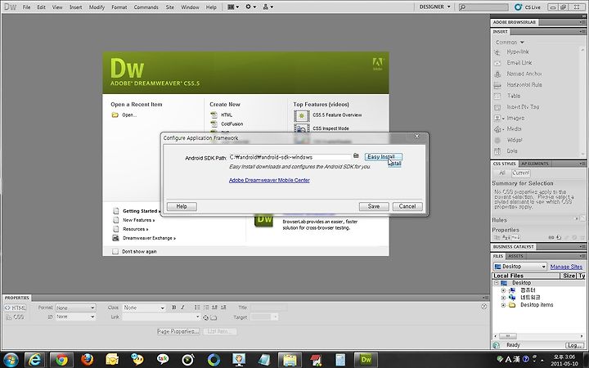Click the CS Live icon

point(518,7)
